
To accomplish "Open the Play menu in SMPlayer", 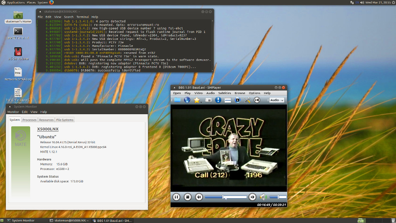I will [188, 93].
